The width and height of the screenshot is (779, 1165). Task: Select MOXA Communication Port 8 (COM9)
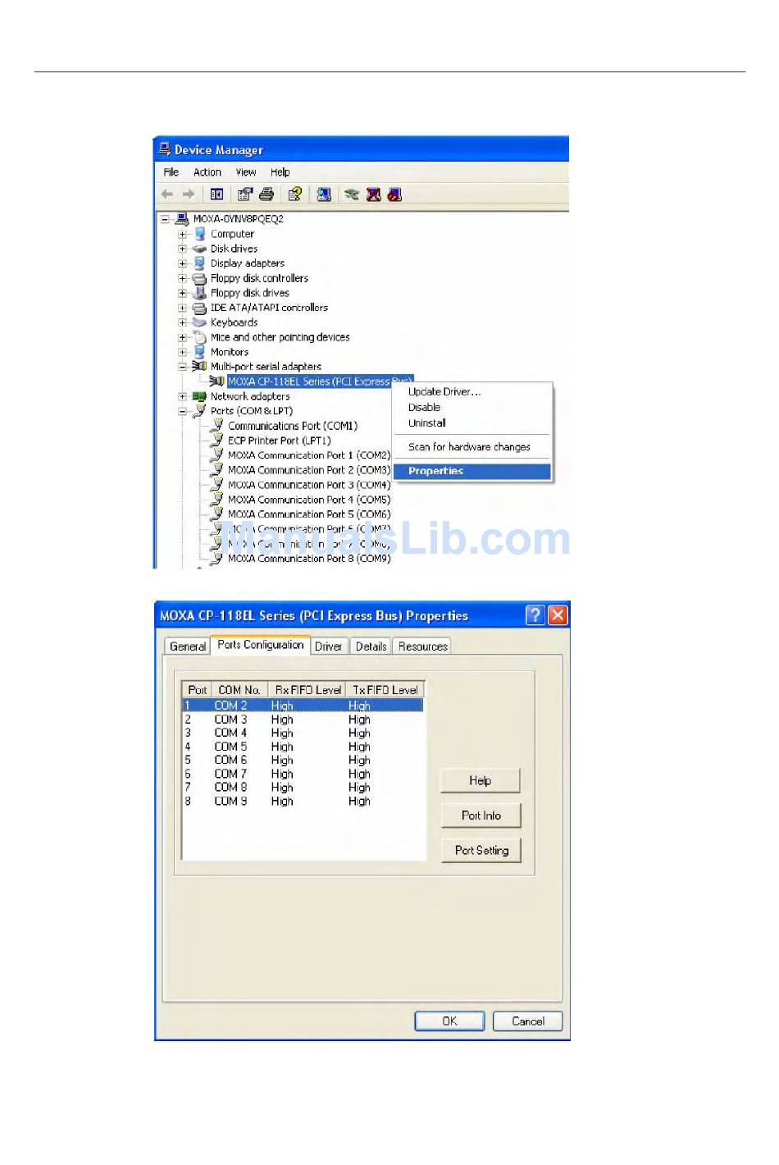(309, 559)
